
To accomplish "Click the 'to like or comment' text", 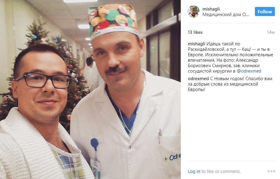I will (221, 171).
